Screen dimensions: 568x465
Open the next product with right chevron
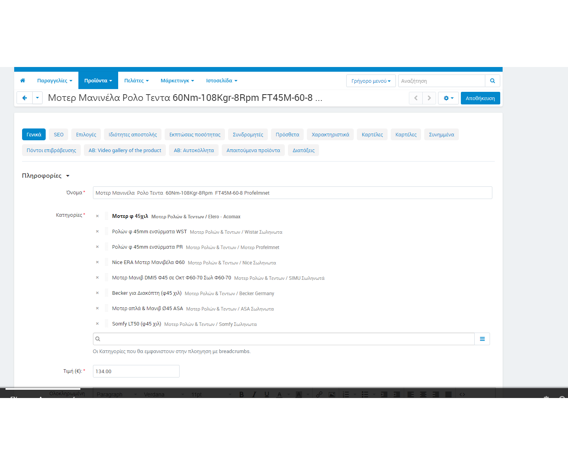[429, 98]
